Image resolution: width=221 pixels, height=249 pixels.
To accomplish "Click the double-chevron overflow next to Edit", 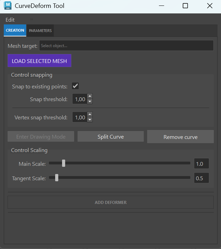I will [x=31, y=19].
